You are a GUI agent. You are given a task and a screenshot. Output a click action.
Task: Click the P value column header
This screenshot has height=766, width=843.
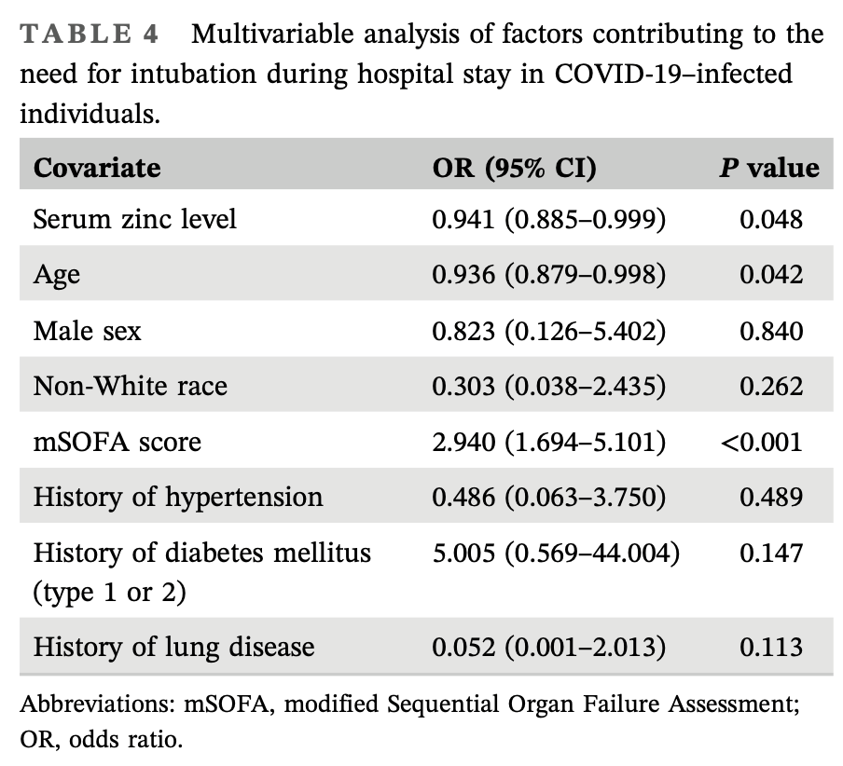pos(768,168)
